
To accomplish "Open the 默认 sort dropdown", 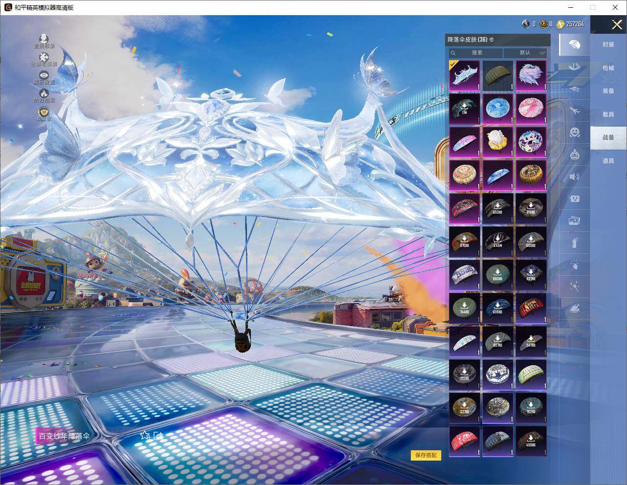I will [525, 53].
